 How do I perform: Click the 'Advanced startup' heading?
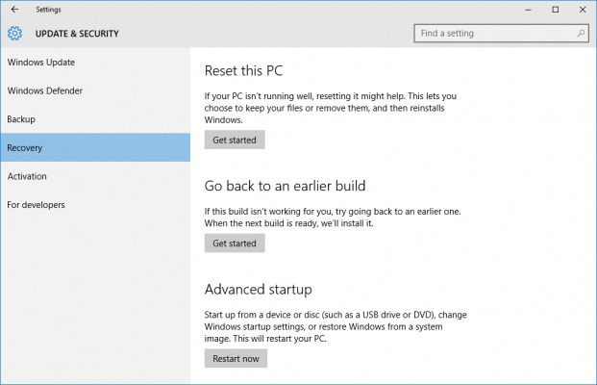point(258,289)
